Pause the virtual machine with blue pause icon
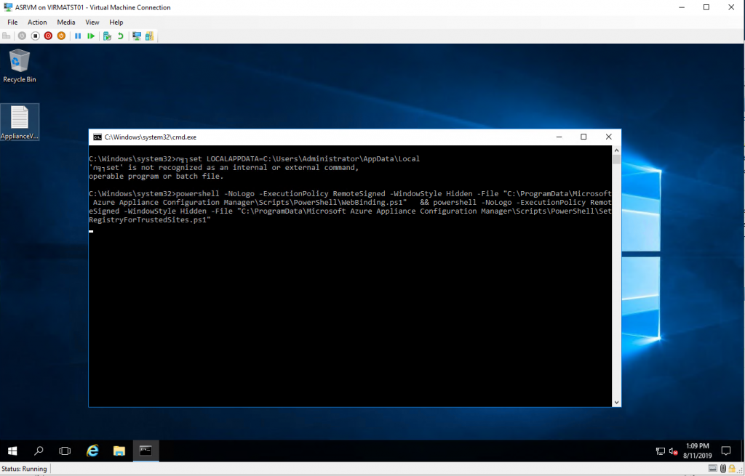This screenshot has height=476, width=745. click(78, 36)
